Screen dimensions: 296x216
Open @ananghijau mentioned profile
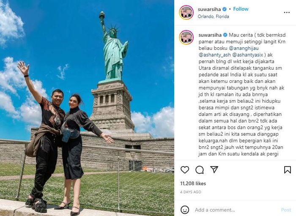point(244,48)
